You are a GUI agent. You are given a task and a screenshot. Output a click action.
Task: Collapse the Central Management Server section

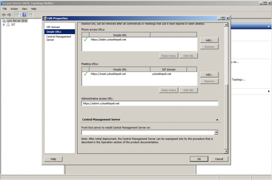point(217,120)
